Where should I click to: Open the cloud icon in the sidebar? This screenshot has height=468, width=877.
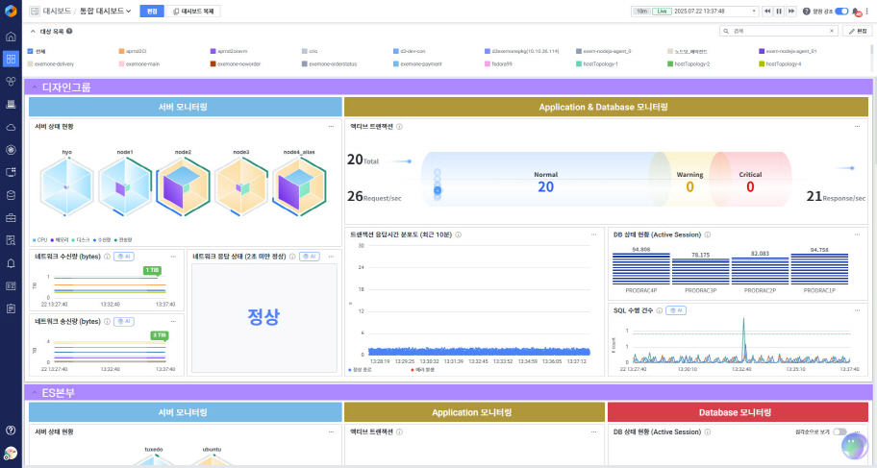click(x=11, y=127)
